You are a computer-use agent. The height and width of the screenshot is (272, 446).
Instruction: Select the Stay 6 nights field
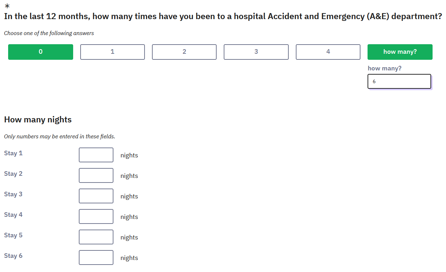click(x=96, y=257)
